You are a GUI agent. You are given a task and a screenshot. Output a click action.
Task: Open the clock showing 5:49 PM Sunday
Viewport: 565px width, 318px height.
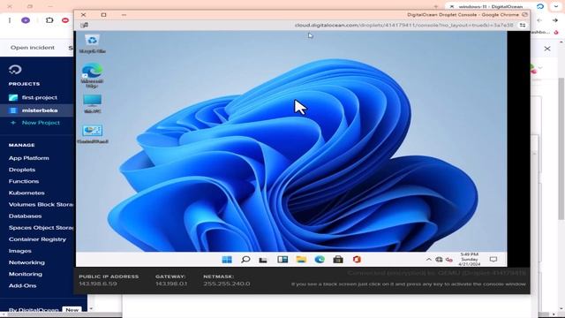coord(469,259)
